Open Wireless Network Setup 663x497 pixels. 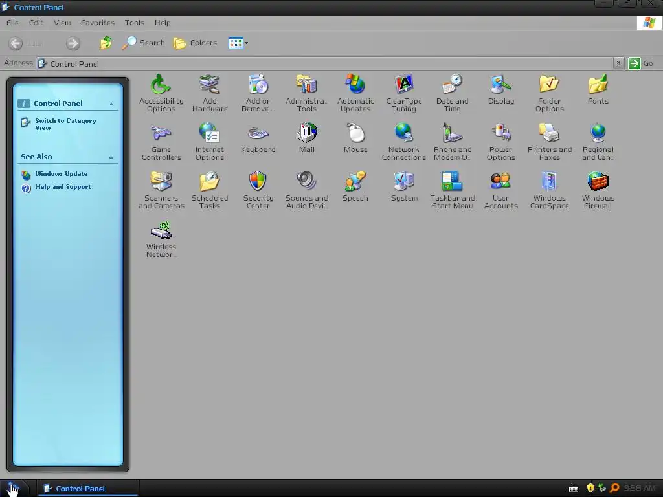pos(161,239)
